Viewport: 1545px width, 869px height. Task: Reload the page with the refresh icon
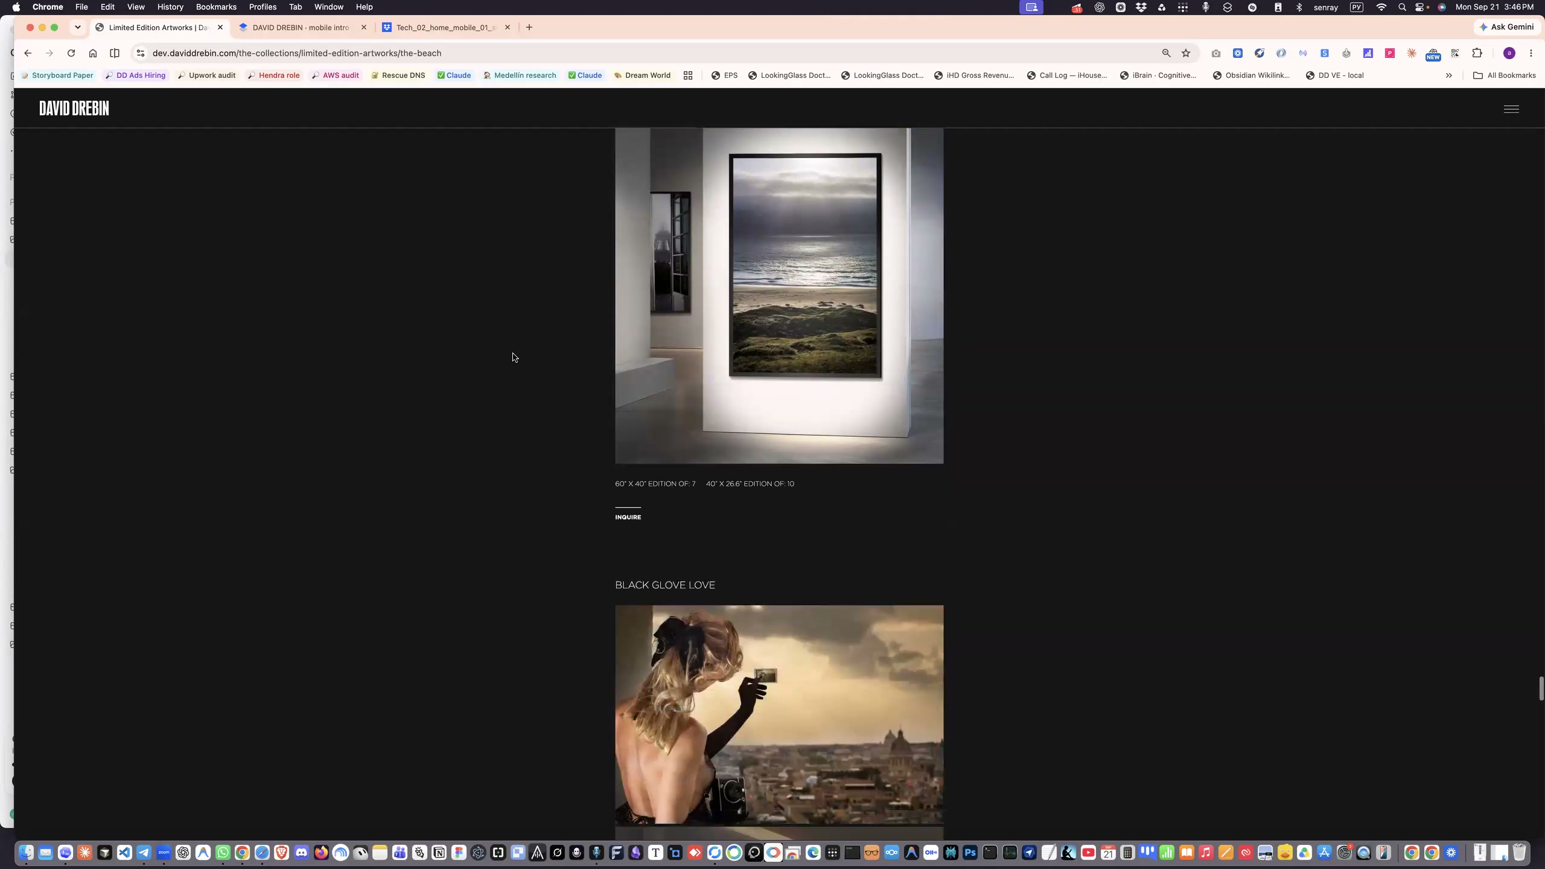point(71,53)
